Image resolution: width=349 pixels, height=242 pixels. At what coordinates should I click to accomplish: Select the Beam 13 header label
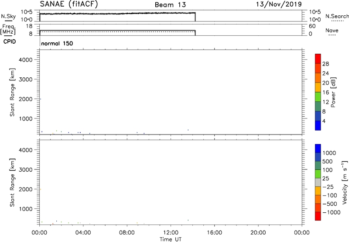click(170, 5)
